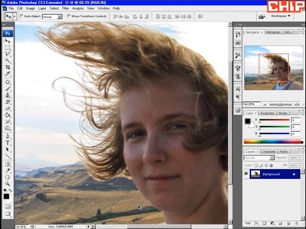Swap foreground and background colors arrow
The image size is (306, 229).
10,190
